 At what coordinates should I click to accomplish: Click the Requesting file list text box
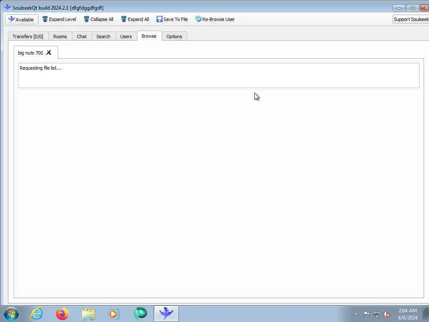coord(219,75)
